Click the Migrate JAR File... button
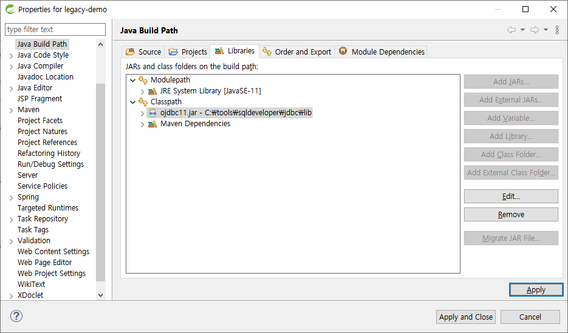Image resolution: width=568 pixels, height=333 pixels. click(511, 238)
